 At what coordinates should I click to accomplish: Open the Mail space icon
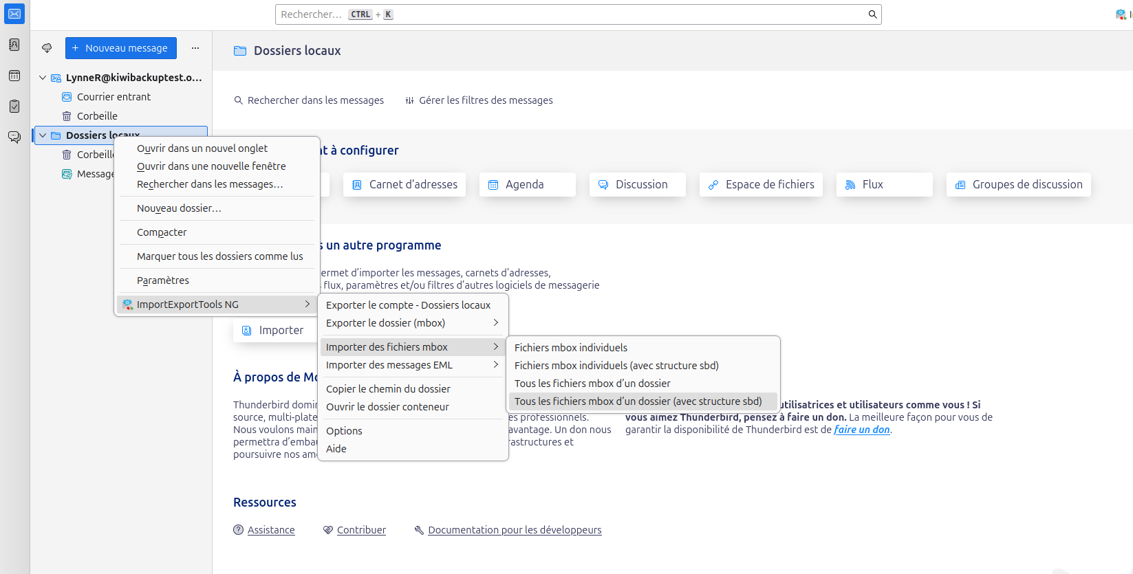click(14, 14)
